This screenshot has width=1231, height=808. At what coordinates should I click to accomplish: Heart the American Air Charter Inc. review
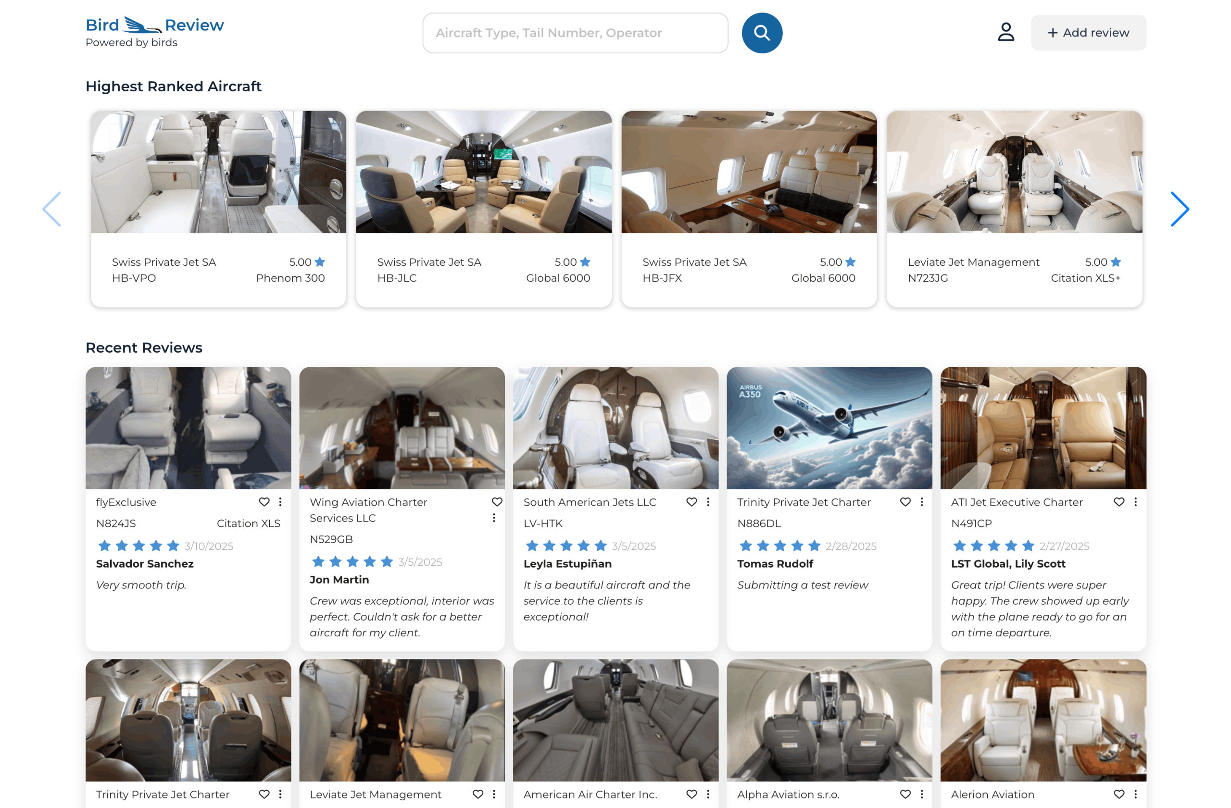[x=691, y=794]
